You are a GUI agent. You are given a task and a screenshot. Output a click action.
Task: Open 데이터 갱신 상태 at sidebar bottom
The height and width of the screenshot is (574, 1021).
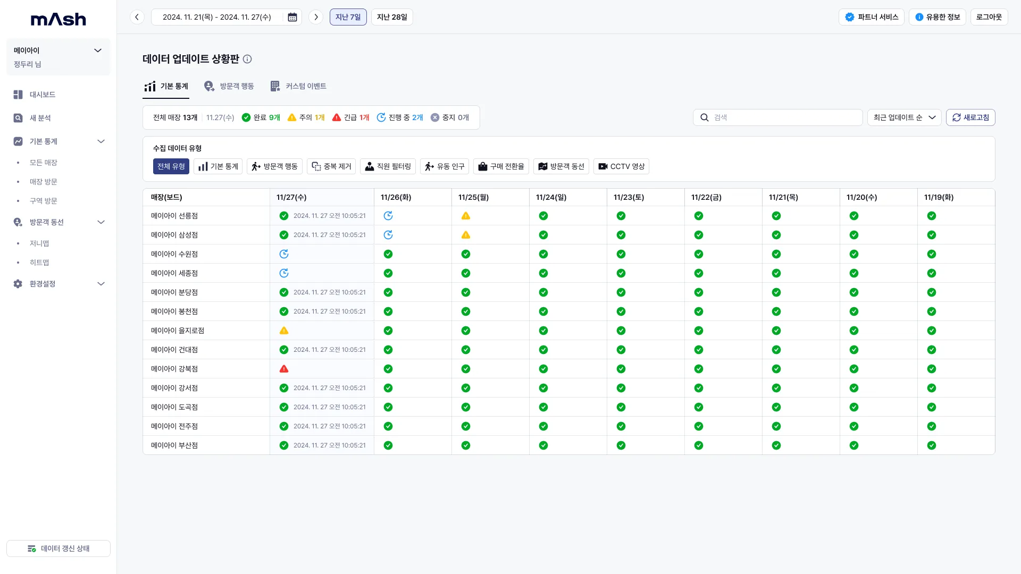click(x=58, y=548)
